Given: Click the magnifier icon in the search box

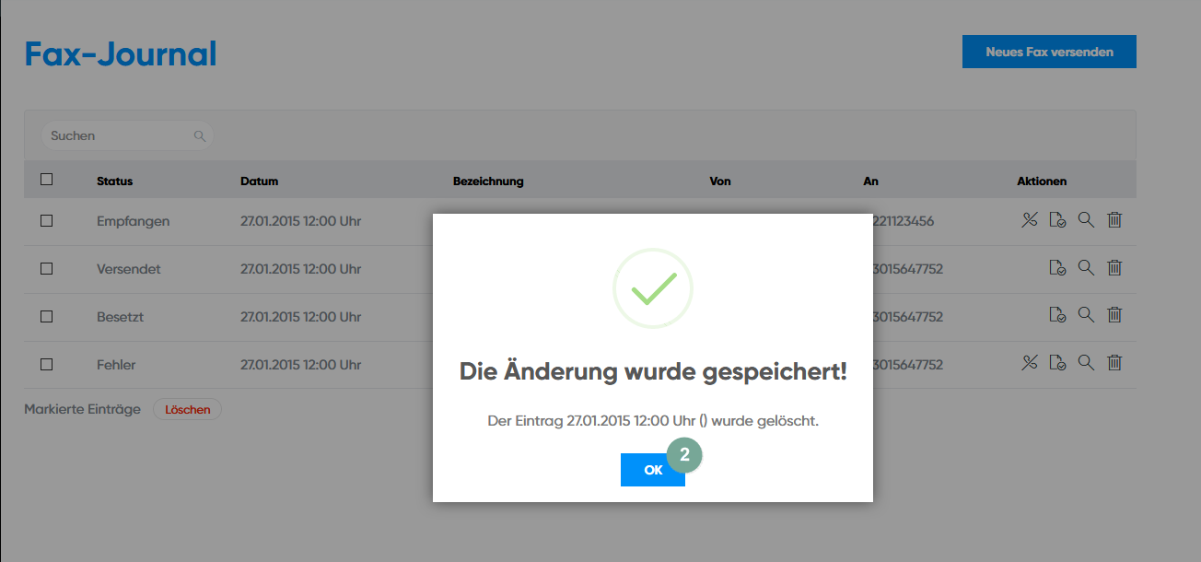Looking at the screenshot, I should point(200,135).
